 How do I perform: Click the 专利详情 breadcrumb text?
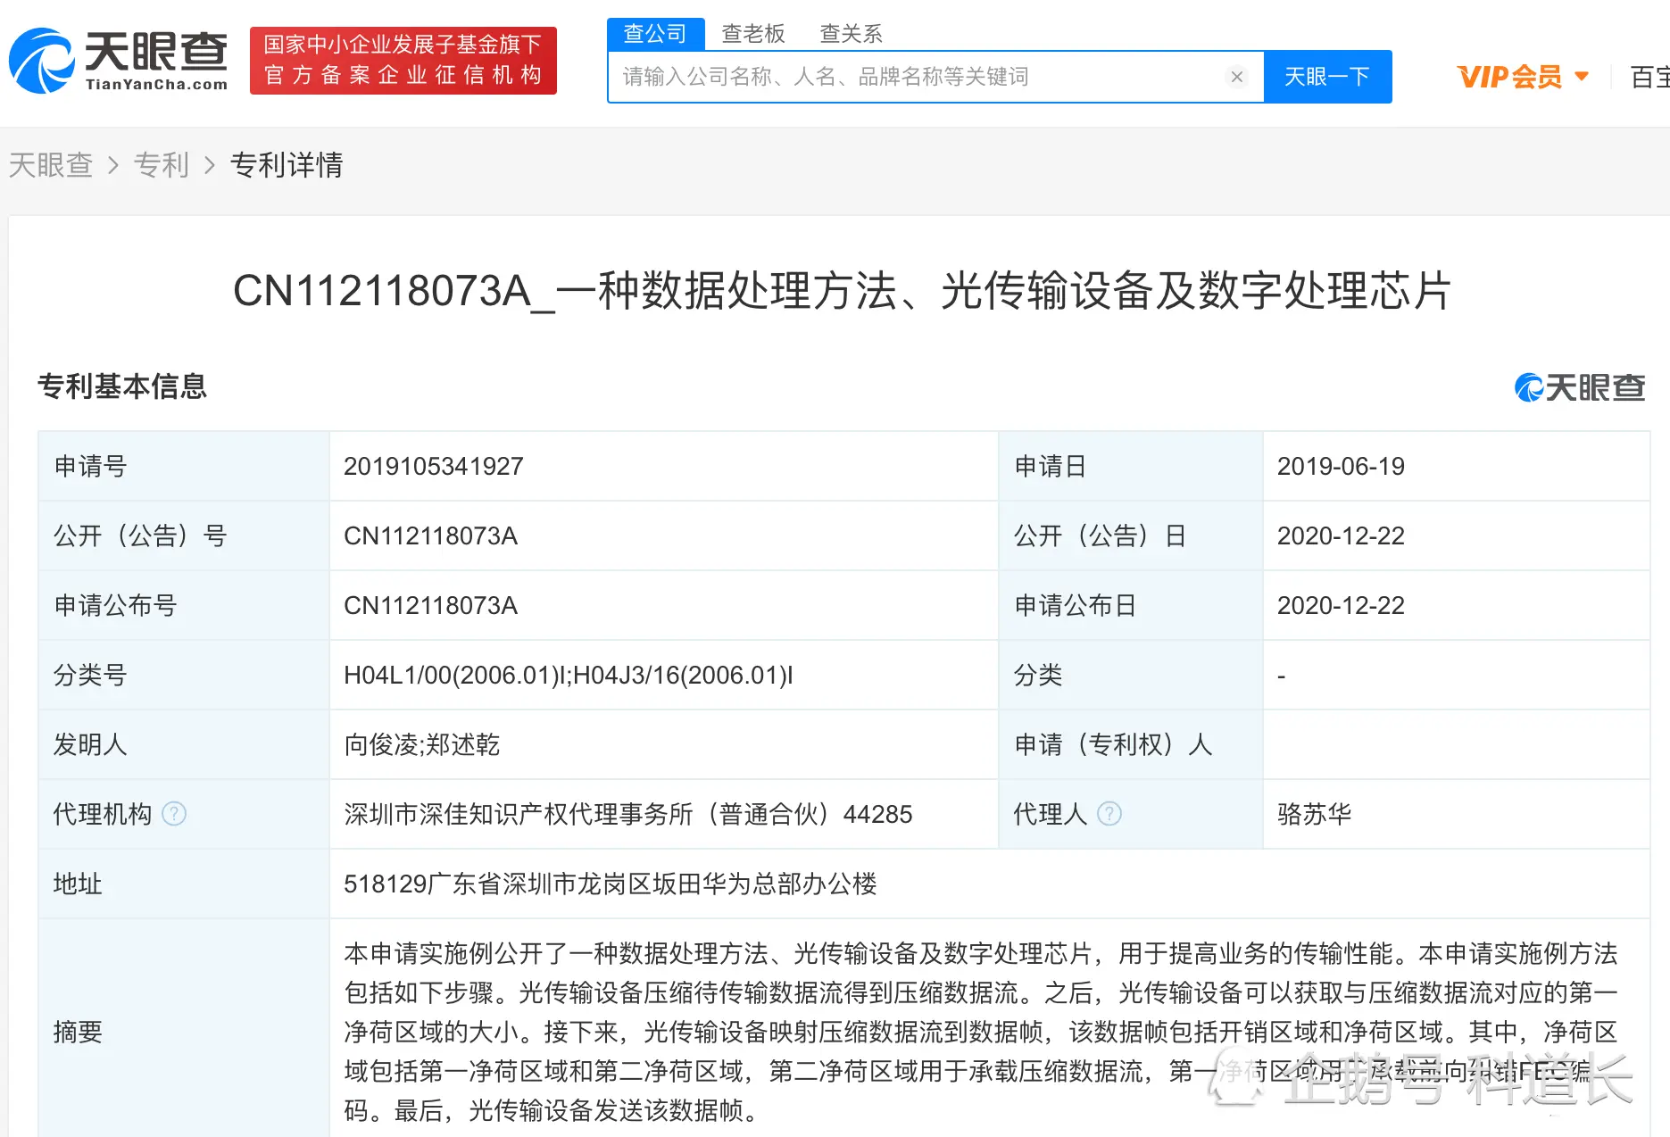coord(287,165)
